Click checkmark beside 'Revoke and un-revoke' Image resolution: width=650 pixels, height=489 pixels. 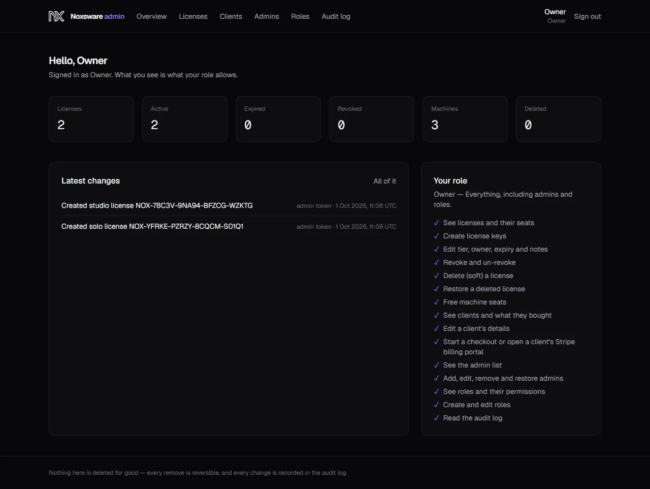tap(436, 262)
